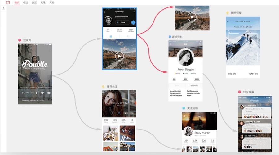Click back arrow on QR Code Scanner screen

(x=228, y=21)
